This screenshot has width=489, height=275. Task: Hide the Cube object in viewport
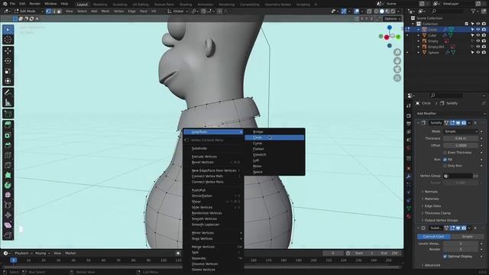[x=478, y=35]
